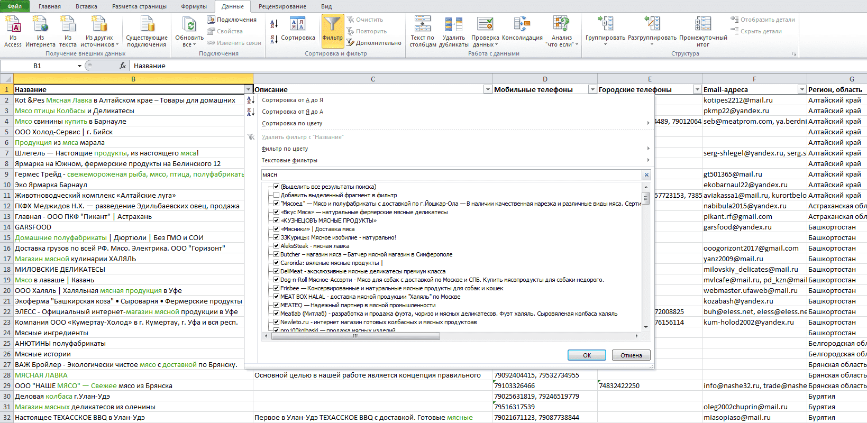The width and height of the screenshot is (867, 423).
Task: Open filter dropdown for Описание column
Action: (x=488, y=89)
